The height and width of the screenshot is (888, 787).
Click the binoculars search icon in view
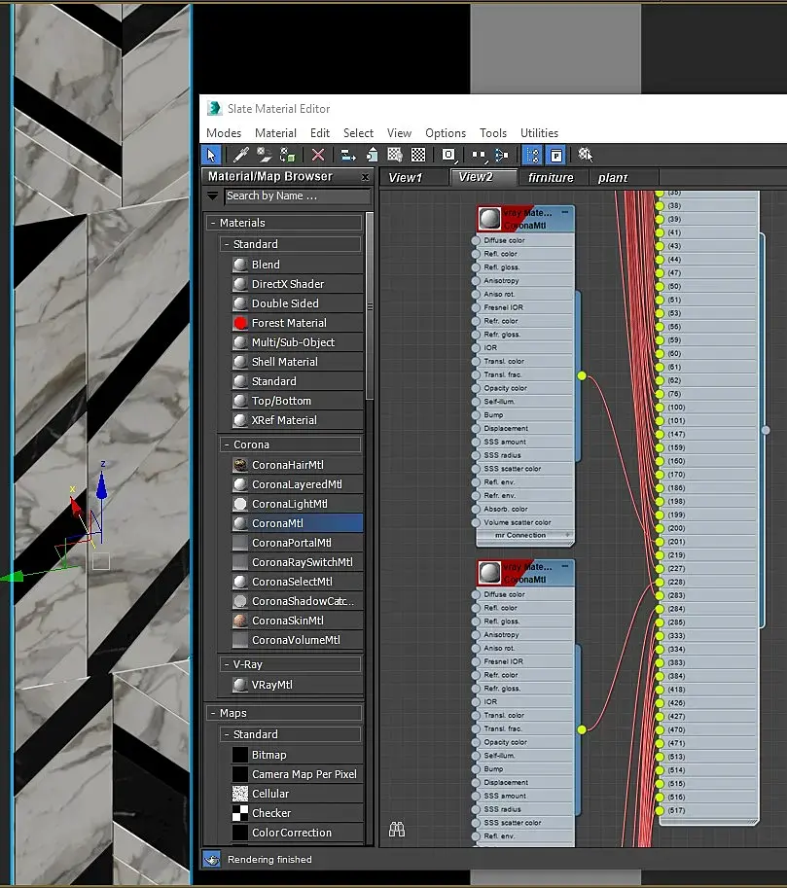tap(397, 830)
